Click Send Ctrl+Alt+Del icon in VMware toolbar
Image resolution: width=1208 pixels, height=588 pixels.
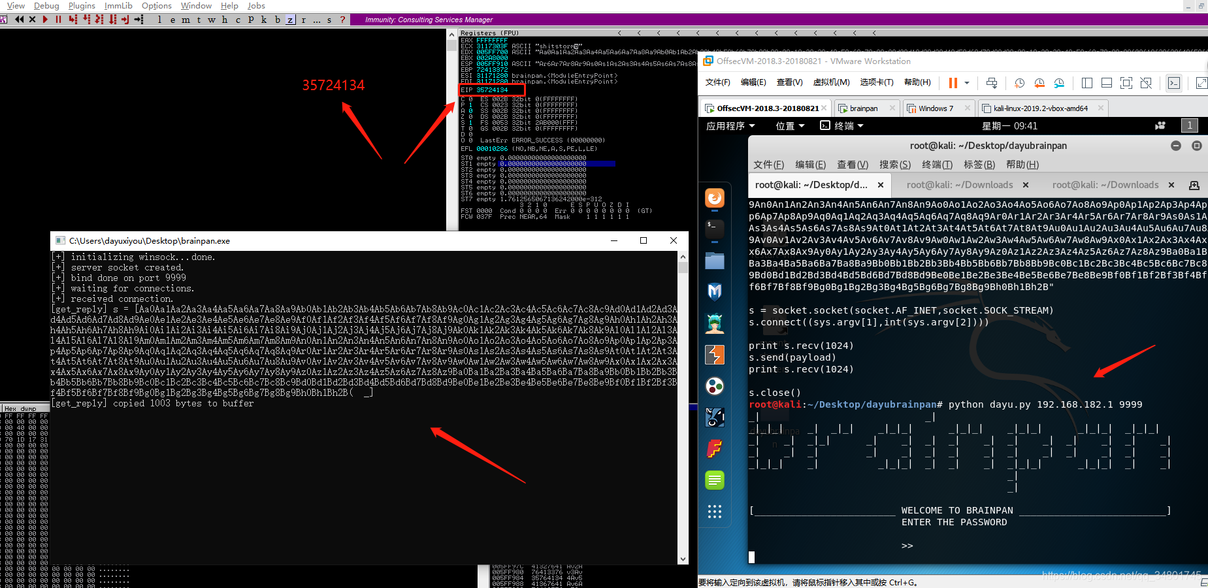coord(992,83)
